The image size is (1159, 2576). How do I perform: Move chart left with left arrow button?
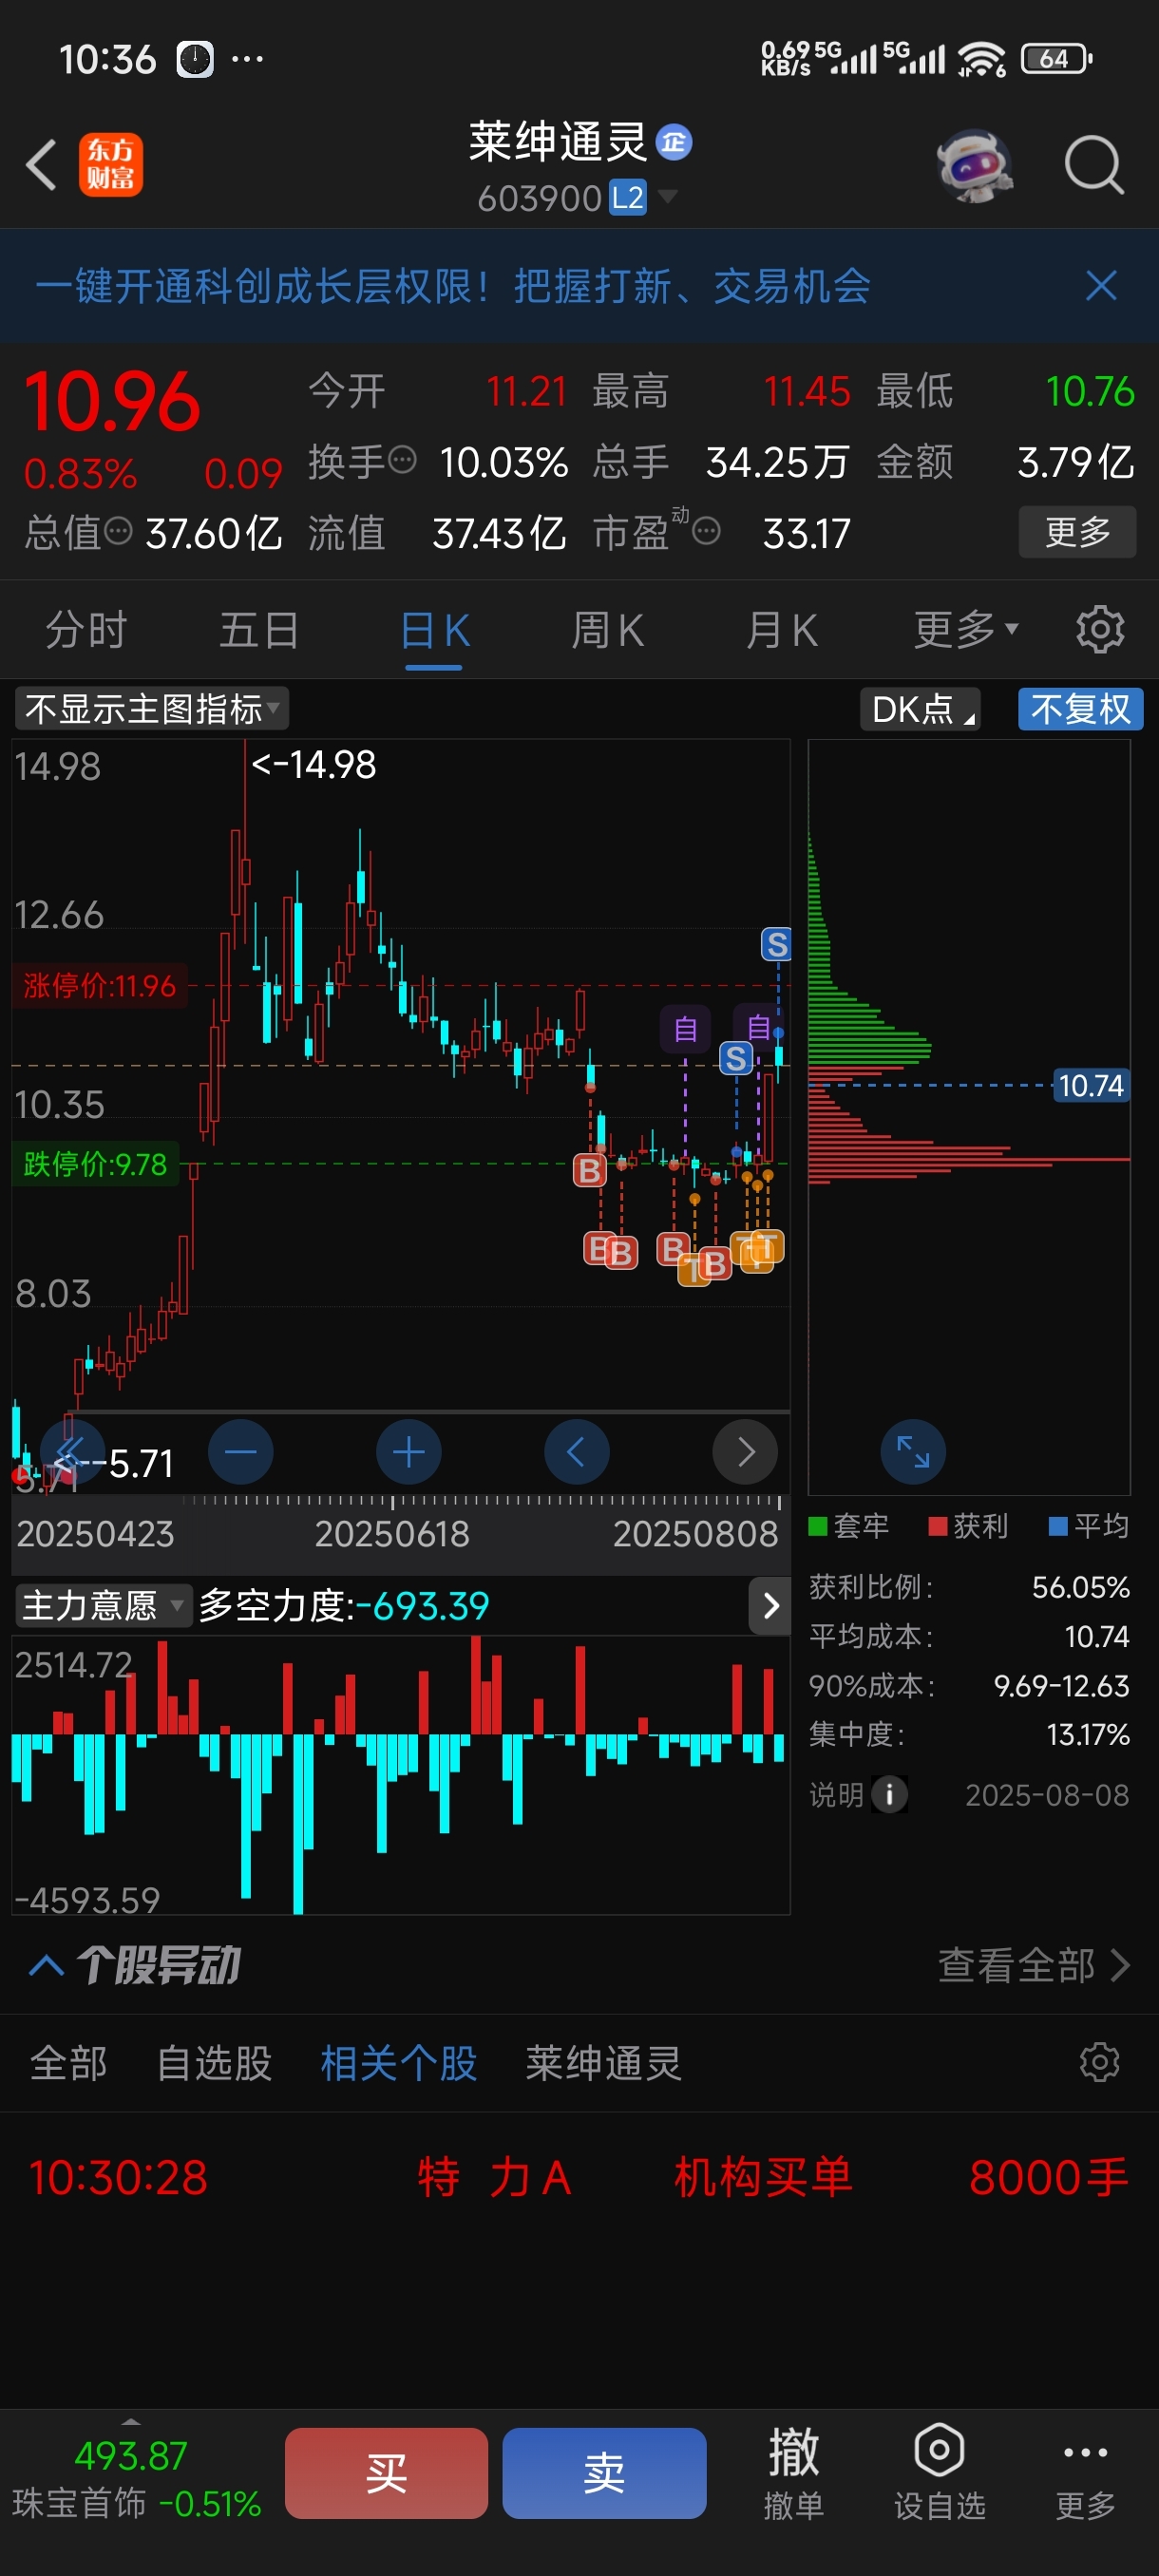click(x=576, y=1451)
